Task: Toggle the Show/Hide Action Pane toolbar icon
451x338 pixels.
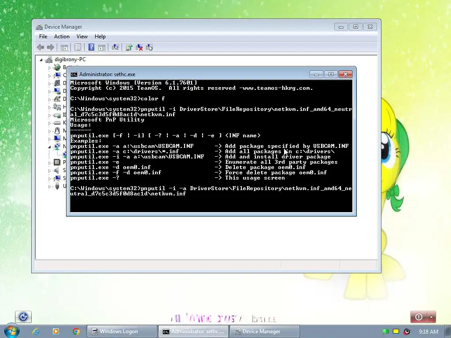Action: (x=102, y=48)
